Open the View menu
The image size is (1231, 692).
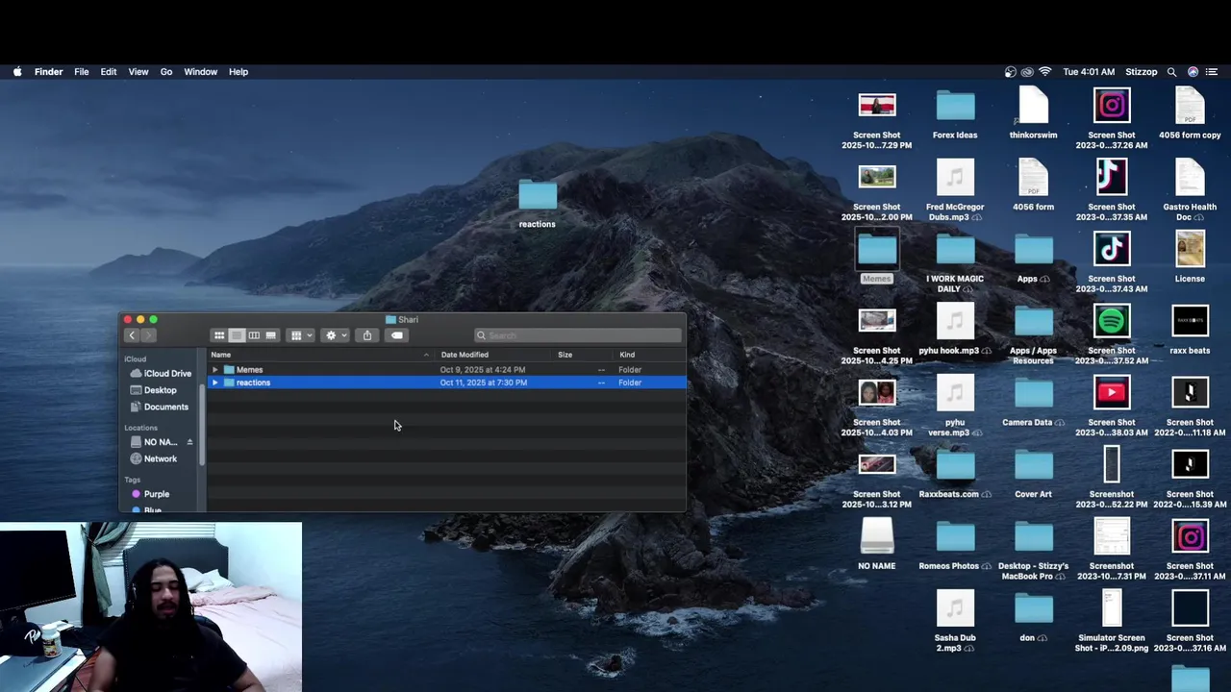coord(138,72)
